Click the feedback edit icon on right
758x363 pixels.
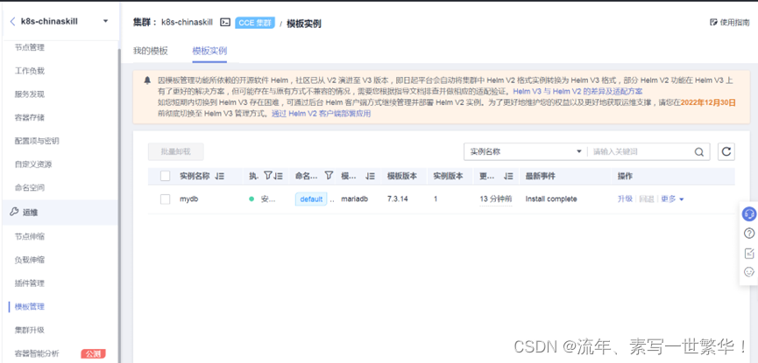coord(749,253)
